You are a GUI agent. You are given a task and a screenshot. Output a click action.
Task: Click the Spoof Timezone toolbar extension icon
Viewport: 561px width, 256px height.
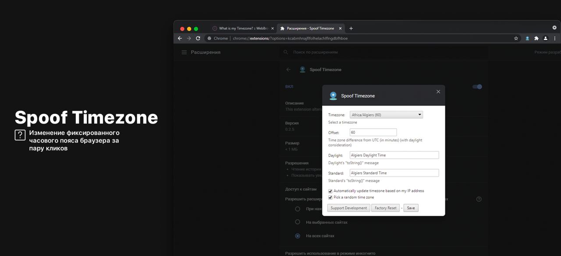click(x=527, y=39)
